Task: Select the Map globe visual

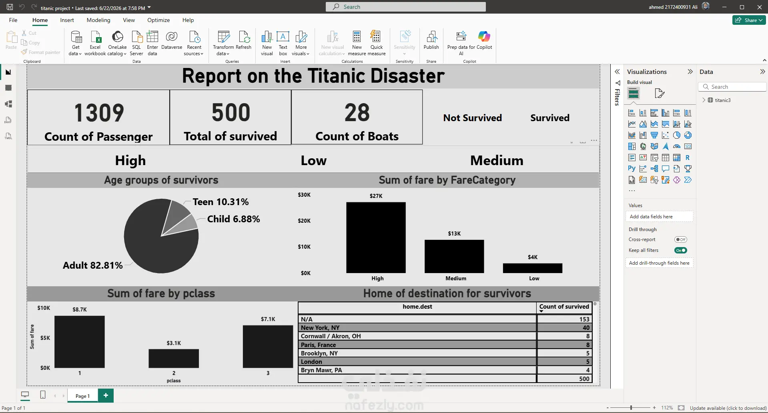Action: tap(643, 146)
